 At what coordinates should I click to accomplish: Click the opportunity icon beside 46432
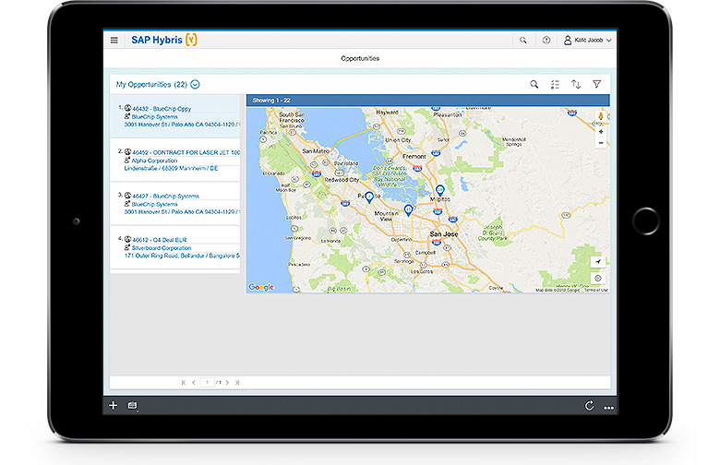coord(128,108)
